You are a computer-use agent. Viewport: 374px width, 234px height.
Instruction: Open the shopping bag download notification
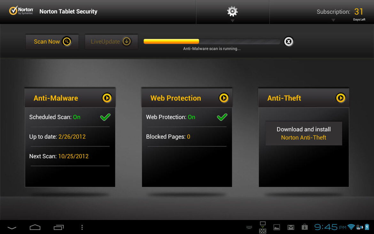click(x=305, y=227)
